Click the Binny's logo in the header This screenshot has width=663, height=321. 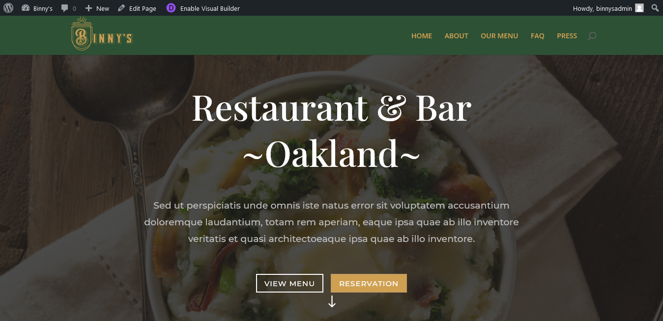tap(102, 33)
